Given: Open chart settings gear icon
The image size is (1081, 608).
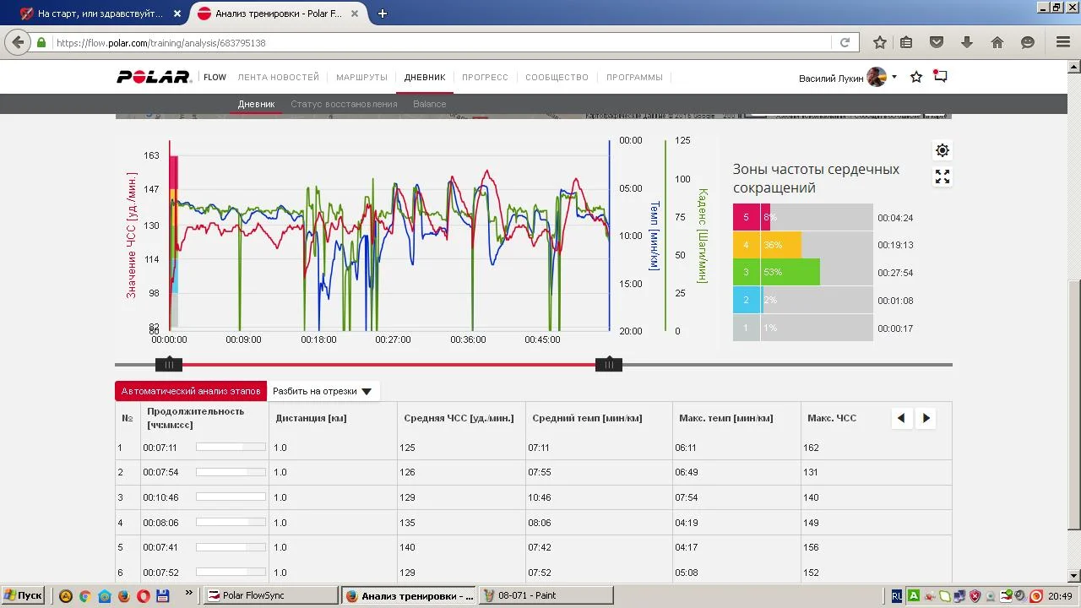Looking at the screenshot, I should (942, 150).
